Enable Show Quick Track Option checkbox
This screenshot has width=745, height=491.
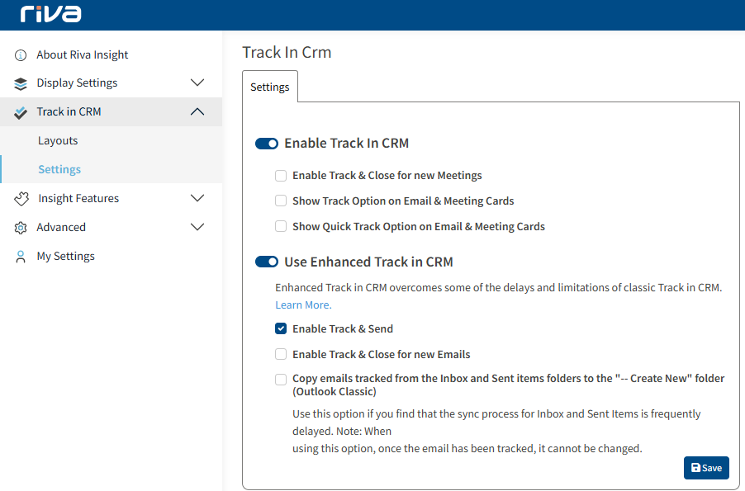(x=281, y=226)
